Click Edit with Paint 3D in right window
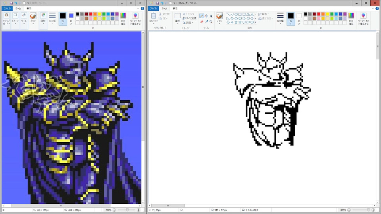The width and height of the screenshot is (381, 214). [363, 19]
